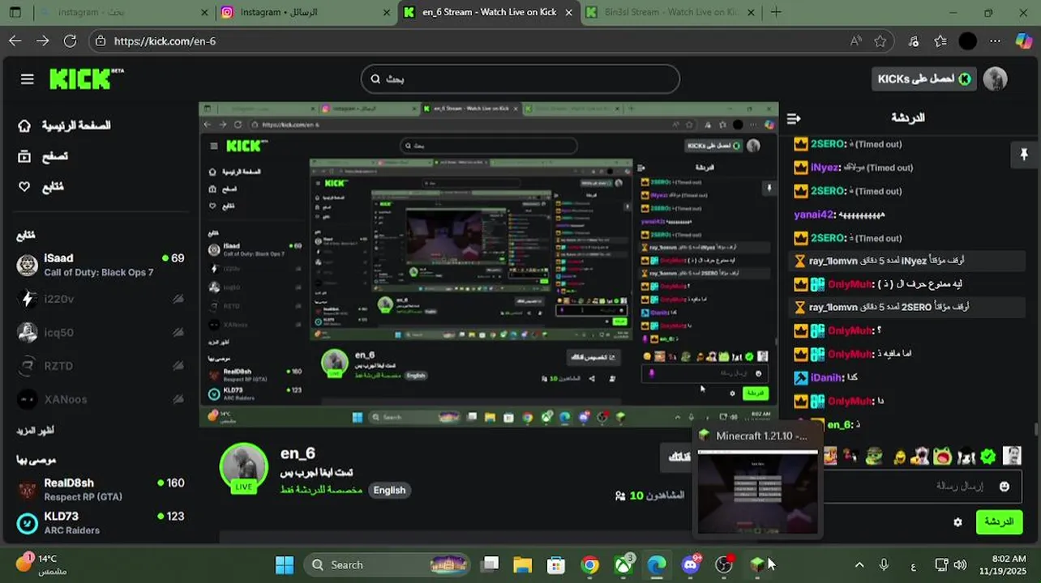This screenshot has height=583, width=1041.
Task: Insert the green verified checkmark emote
Action: coord(987,456)
